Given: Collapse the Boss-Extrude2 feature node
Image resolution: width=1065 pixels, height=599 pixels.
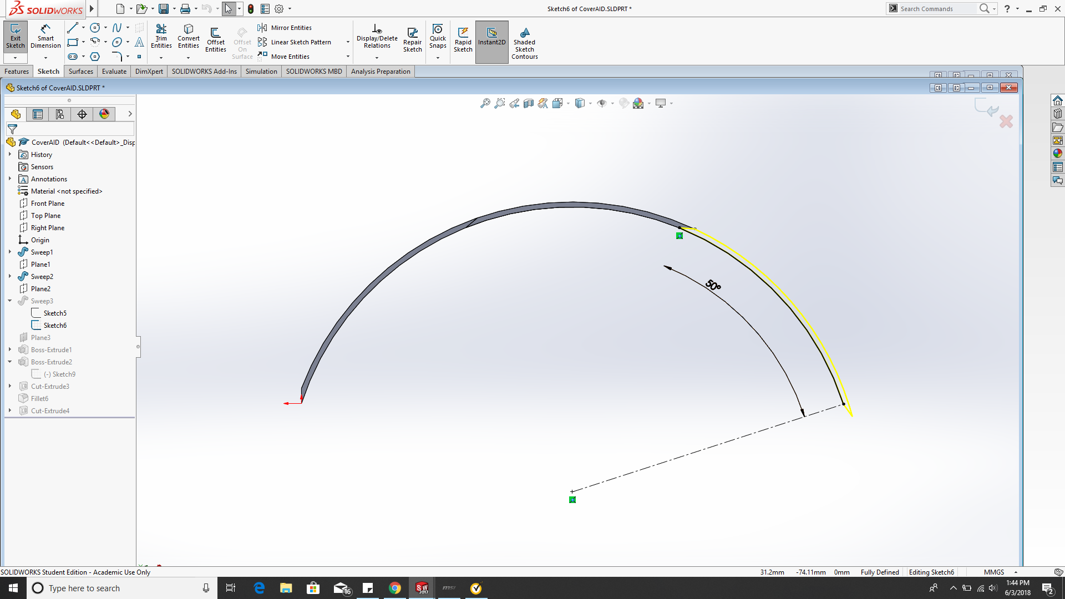Looking at the screenshot, I should pyautogui.click(x=10, y=362).
